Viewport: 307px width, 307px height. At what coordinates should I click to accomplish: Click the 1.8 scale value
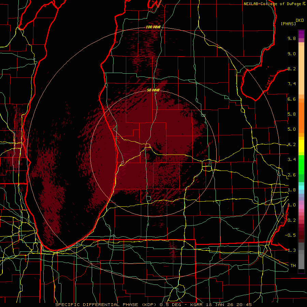point(292,190)
